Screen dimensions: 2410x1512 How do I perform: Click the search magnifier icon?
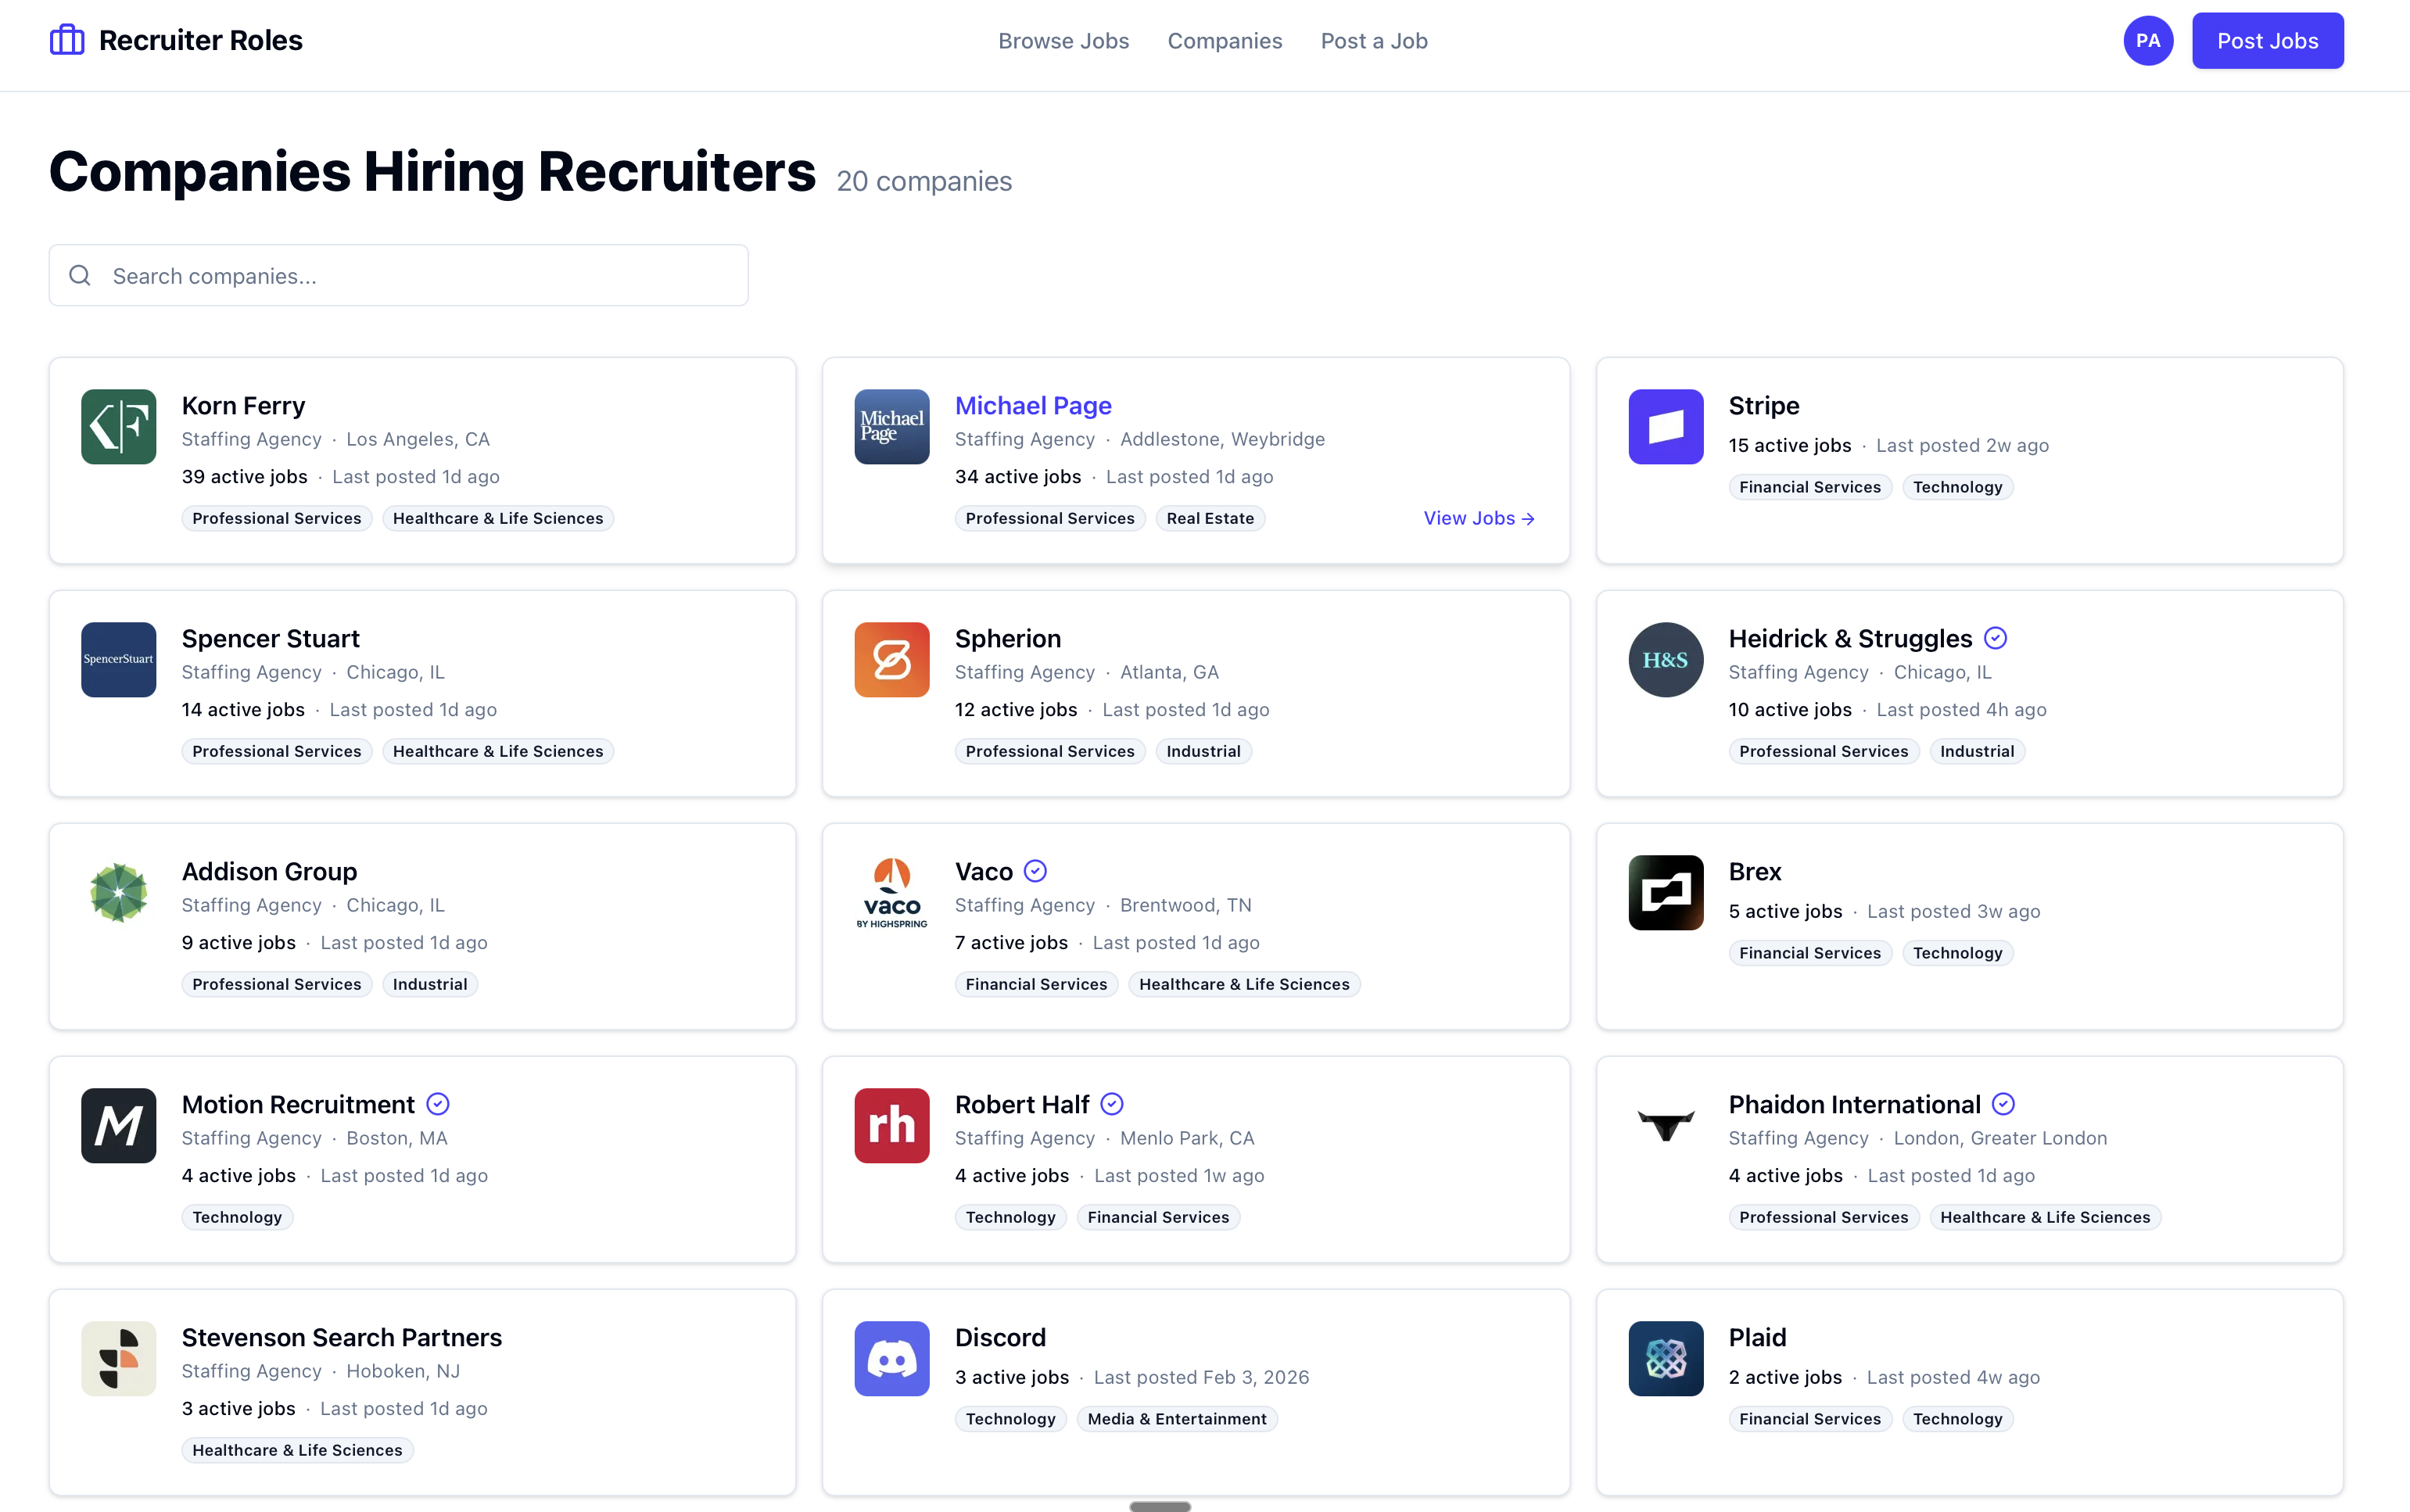80,275
